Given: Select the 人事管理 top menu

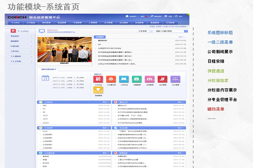Looking at the screenshot, I should pos(93,23).
